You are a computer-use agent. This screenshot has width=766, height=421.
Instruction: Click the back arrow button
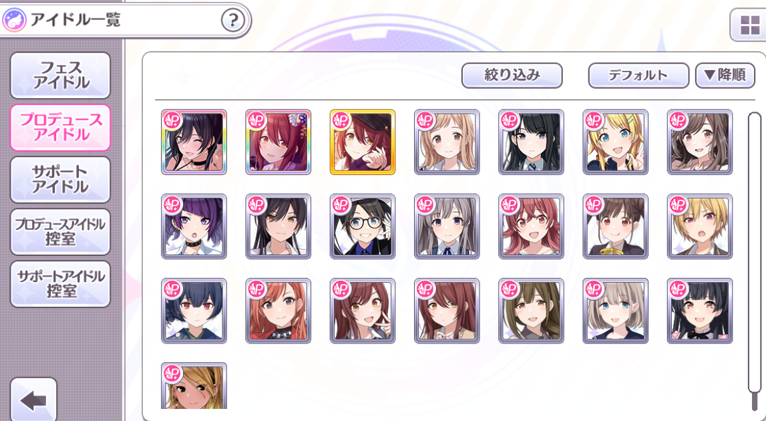33,400
